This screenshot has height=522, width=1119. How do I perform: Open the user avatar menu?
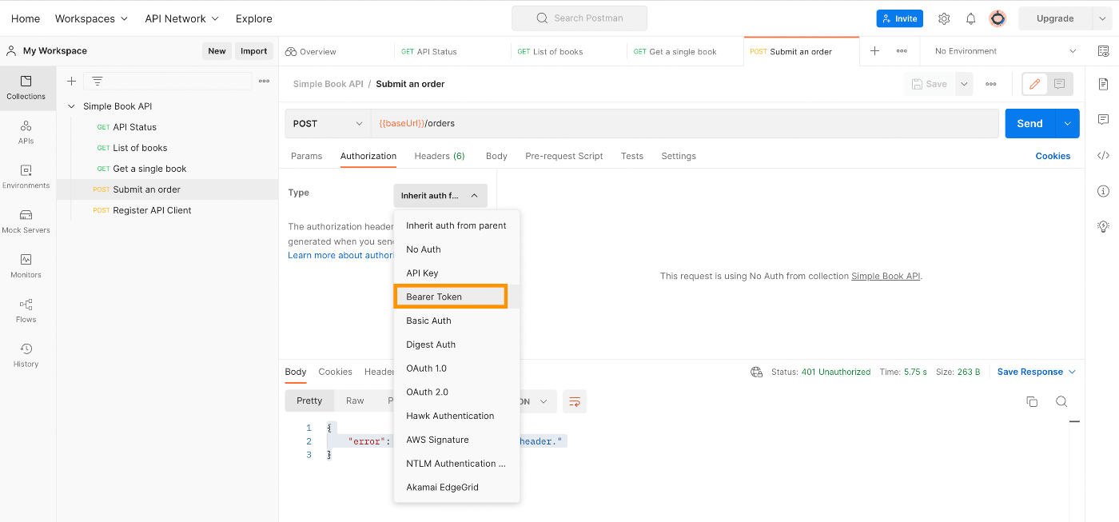(998, 18)
